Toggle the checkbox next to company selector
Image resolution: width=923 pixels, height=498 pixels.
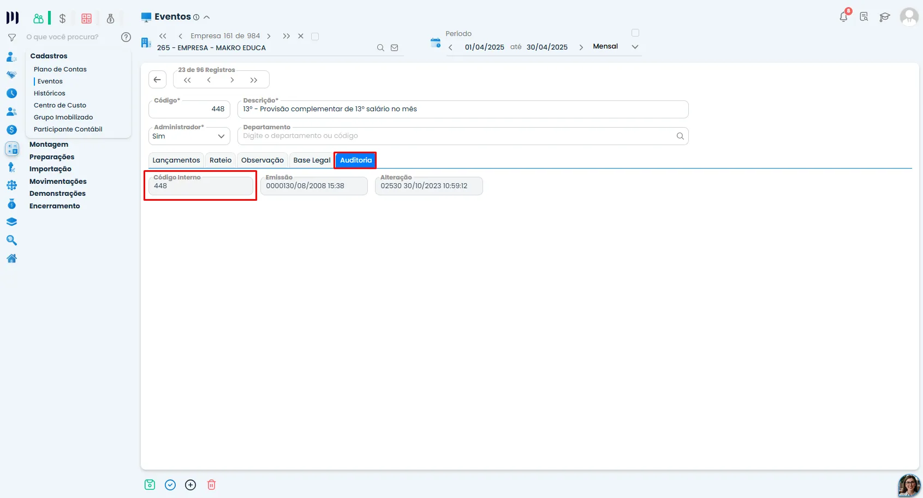[315, 37]
